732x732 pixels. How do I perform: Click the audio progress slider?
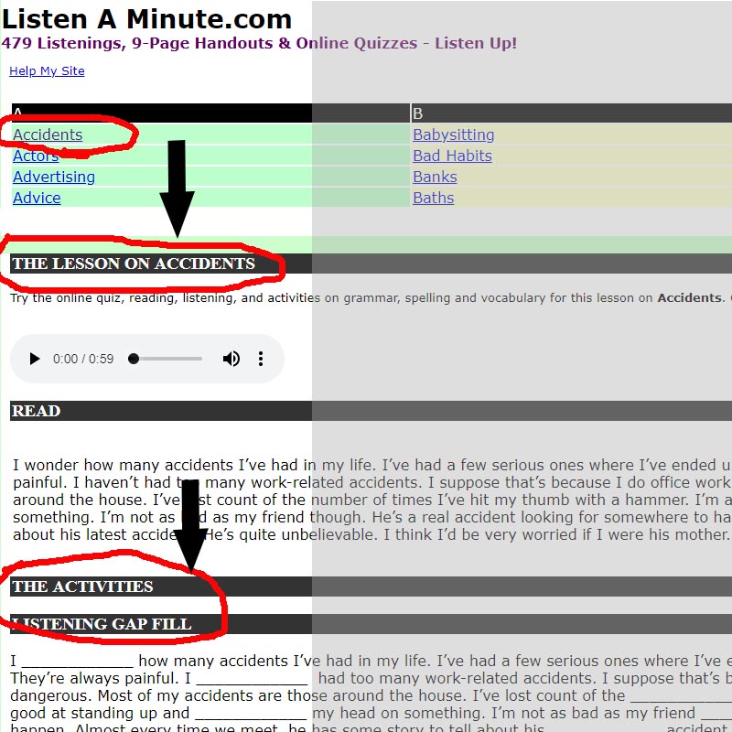click(x=165, y=359)
